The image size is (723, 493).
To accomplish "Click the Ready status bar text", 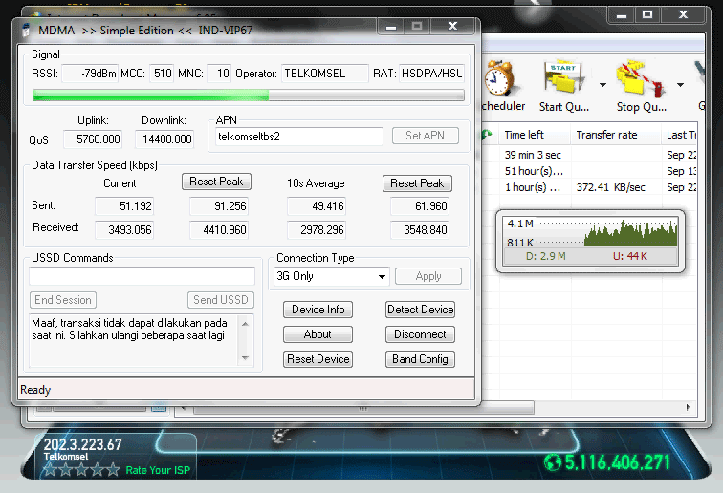I will point(35,390).
